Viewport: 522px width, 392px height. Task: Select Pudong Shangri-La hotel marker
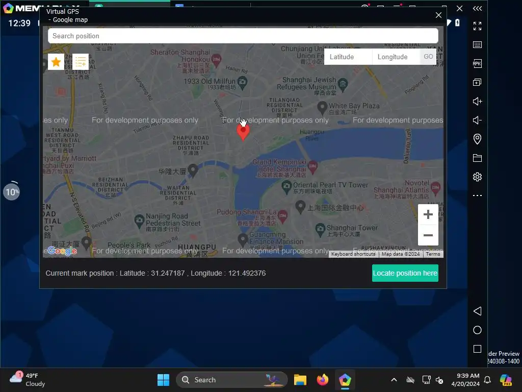click(x=282, y=216)
